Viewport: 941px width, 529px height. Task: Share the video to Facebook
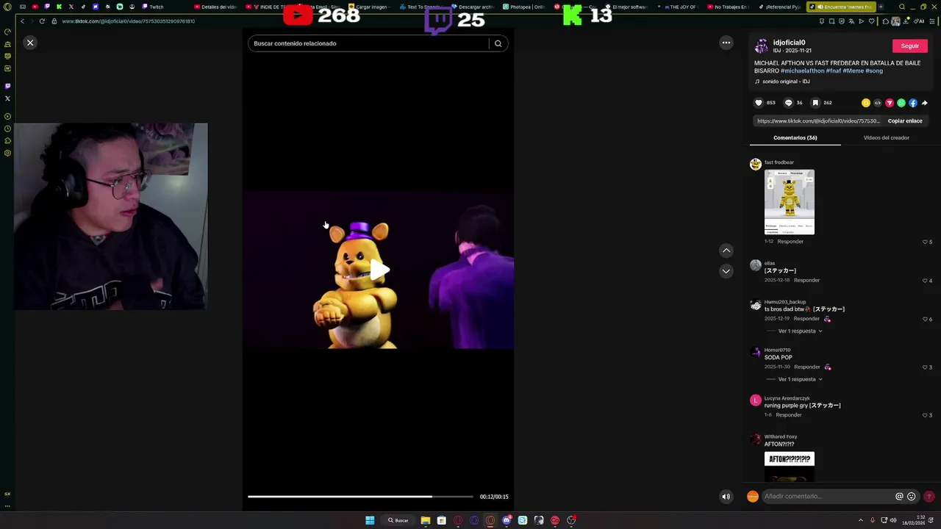click(x=913, y=103)
